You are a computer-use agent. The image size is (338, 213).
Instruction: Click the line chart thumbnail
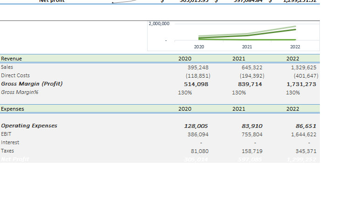(x=233, y=36)
